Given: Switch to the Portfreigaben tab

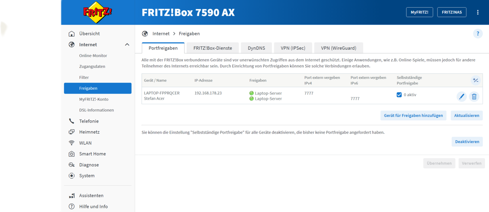Looking at the screenshot, I should click(x=163, y=48).
